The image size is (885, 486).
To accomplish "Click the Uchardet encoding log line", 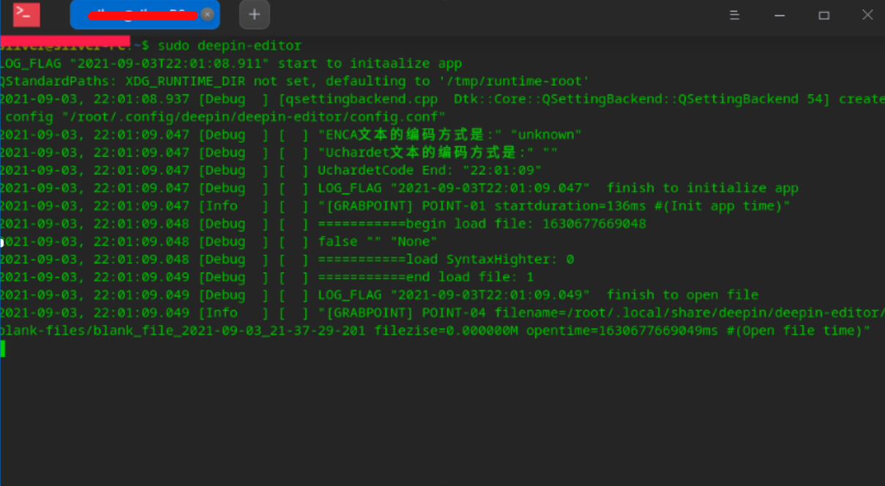I will 279,152.
